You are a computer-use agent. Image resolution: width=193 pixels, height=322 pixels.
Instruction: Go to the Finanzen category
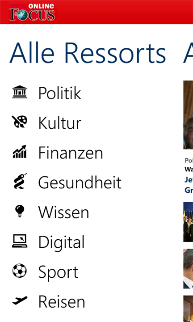pos(71,153)
